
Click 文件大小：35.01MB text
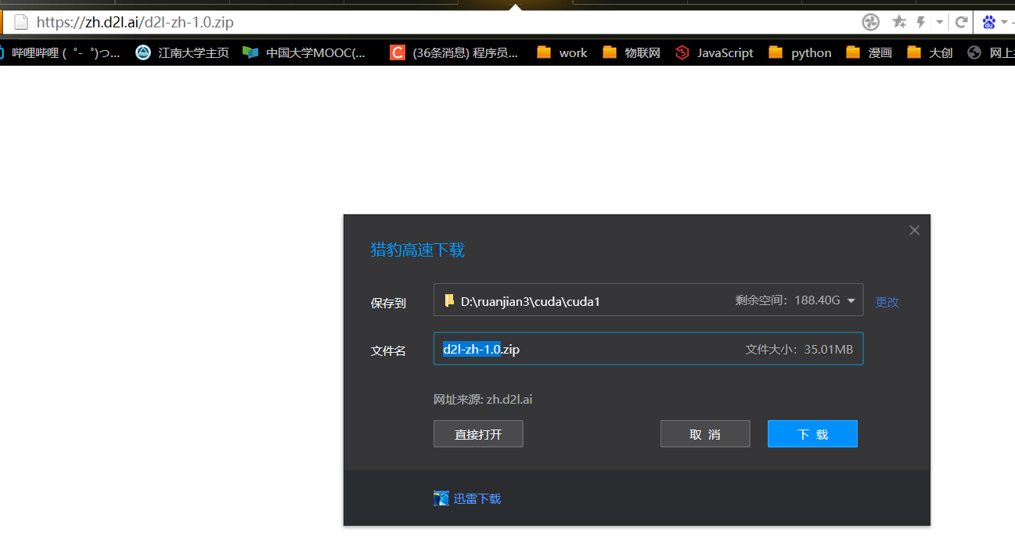point(799,349)
